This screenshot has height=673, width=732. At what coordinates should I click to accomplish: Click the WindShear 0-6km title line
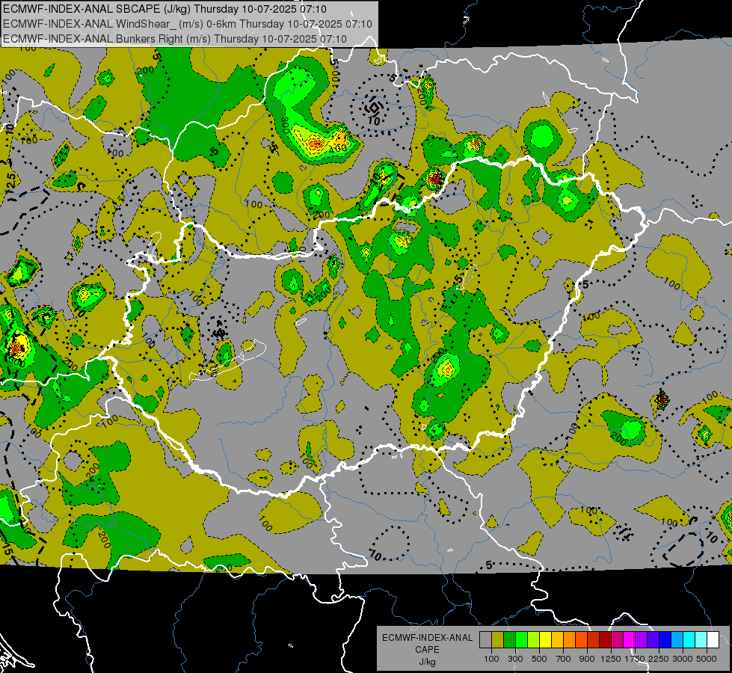tap(187, 24)
